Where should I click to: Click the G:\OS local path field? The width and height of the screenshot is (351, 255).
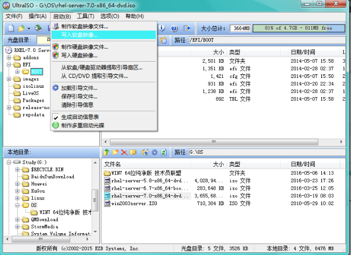(x=267, y=152)
